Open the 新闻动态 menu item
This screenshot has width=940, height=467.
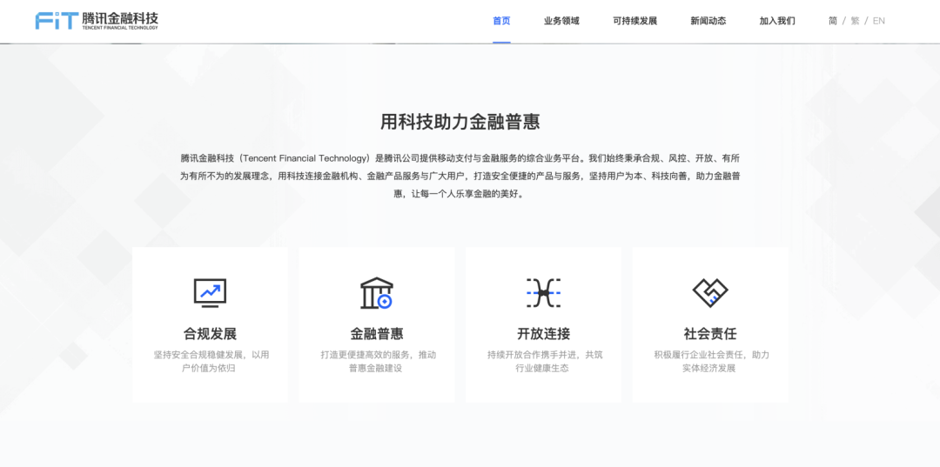point(708,21)
